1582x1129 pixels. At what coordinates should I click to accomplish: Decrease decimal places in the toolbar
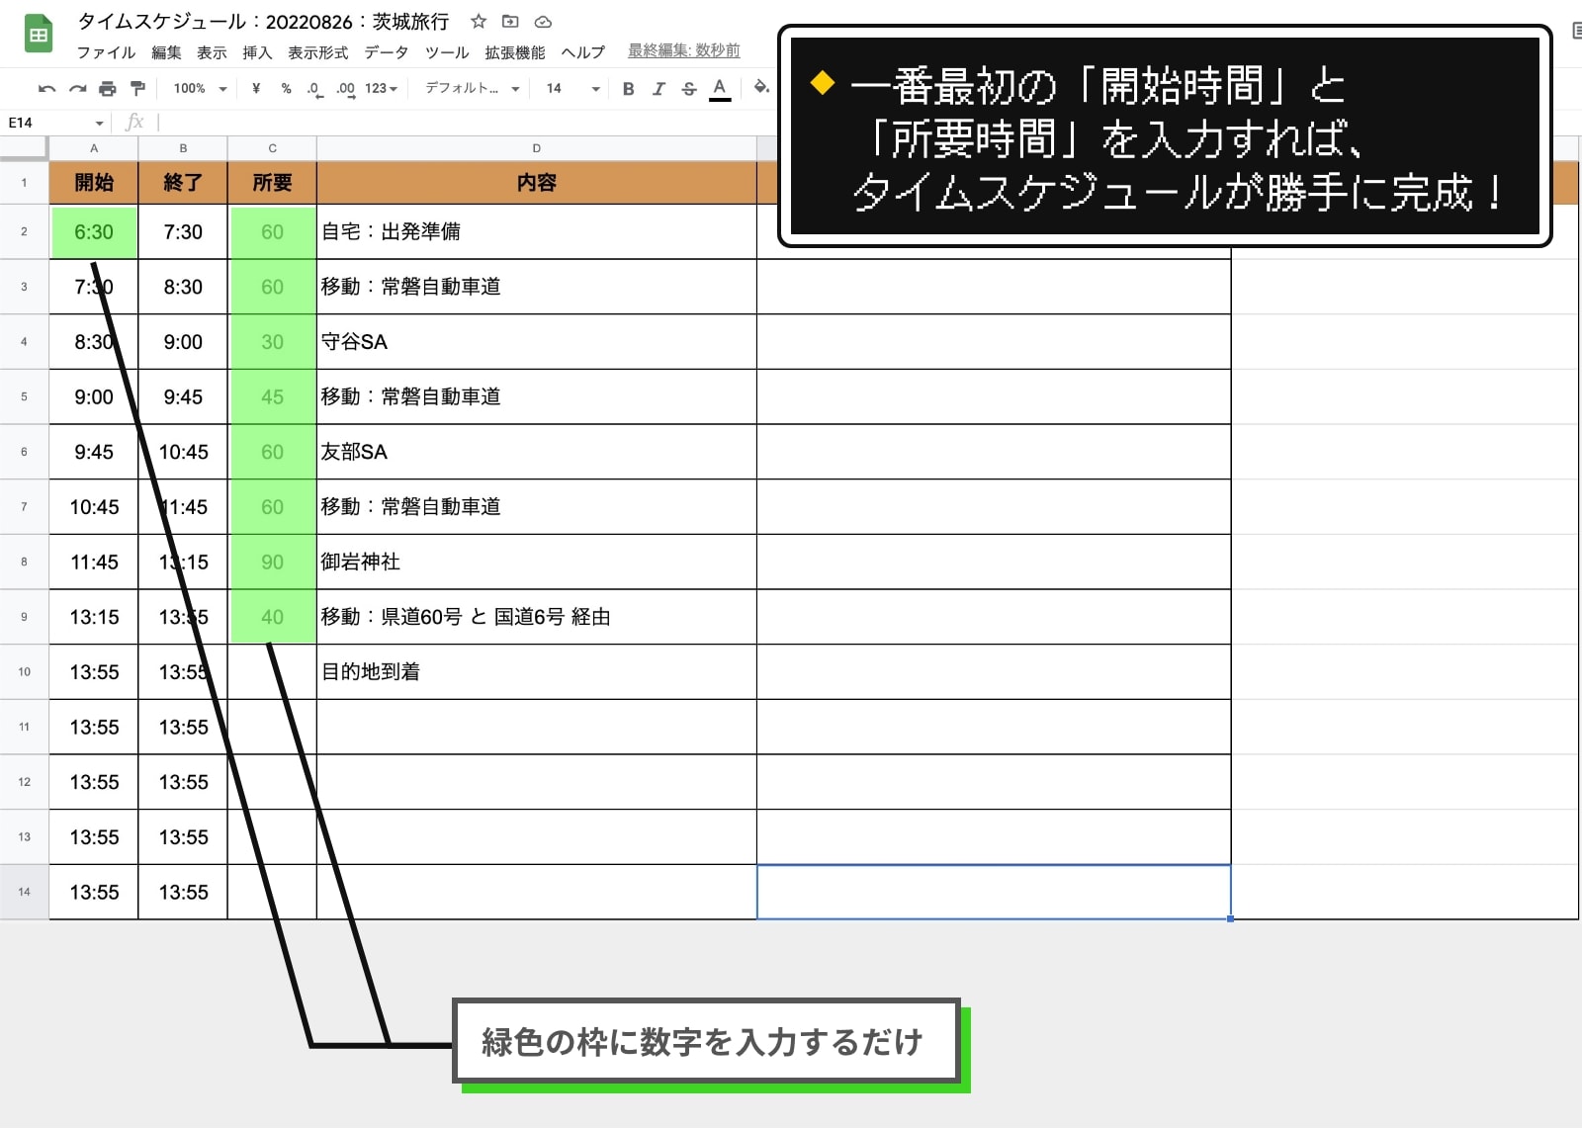(313, 89)
